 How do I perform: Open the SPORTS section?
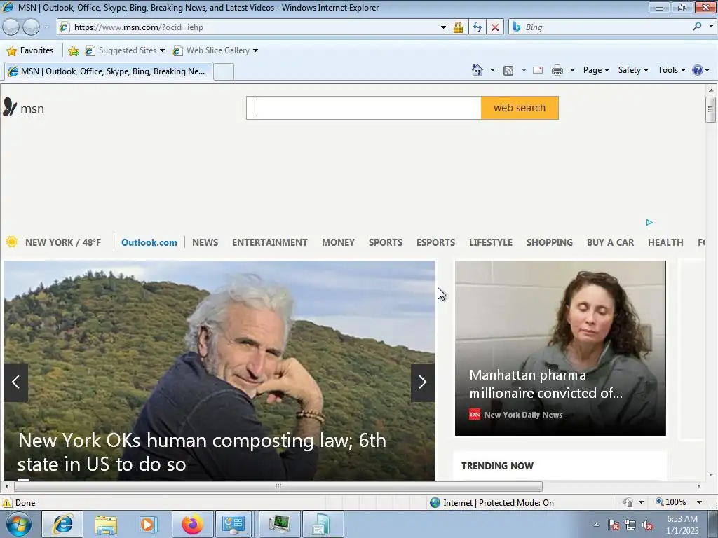tap(386, 242)
